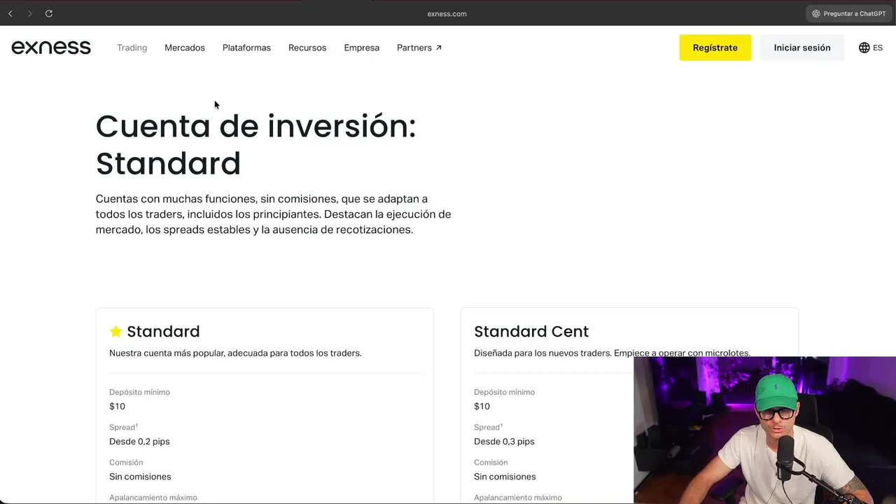
Task: Reload the page with refresh icon
Action: click(49, 13)
